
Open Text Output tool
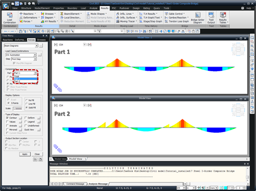[x=211, y=18]
